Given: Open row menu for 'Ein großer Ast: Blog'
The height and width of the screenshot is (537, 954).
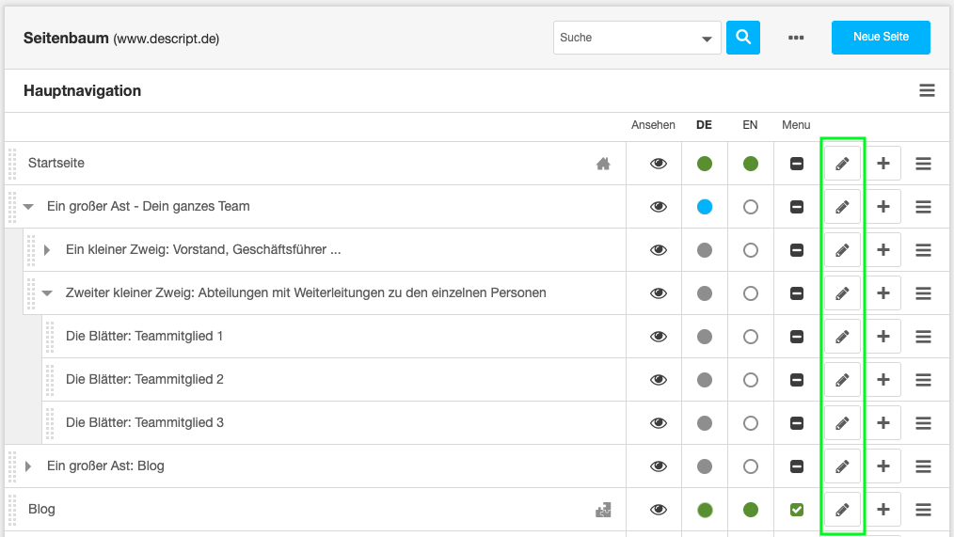Looking at the screenshot, I should [x=923, y=466].
